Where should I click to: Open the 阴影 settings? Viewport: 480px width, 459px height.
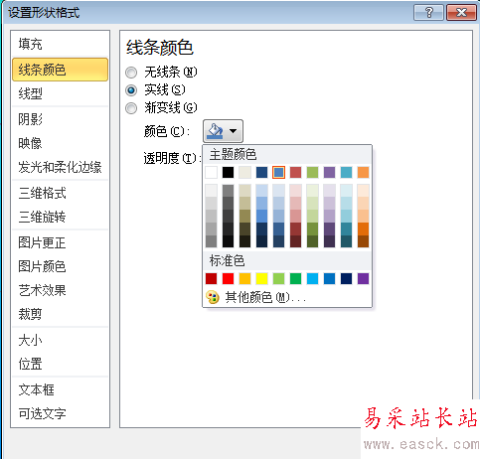[x=60, y=119]
